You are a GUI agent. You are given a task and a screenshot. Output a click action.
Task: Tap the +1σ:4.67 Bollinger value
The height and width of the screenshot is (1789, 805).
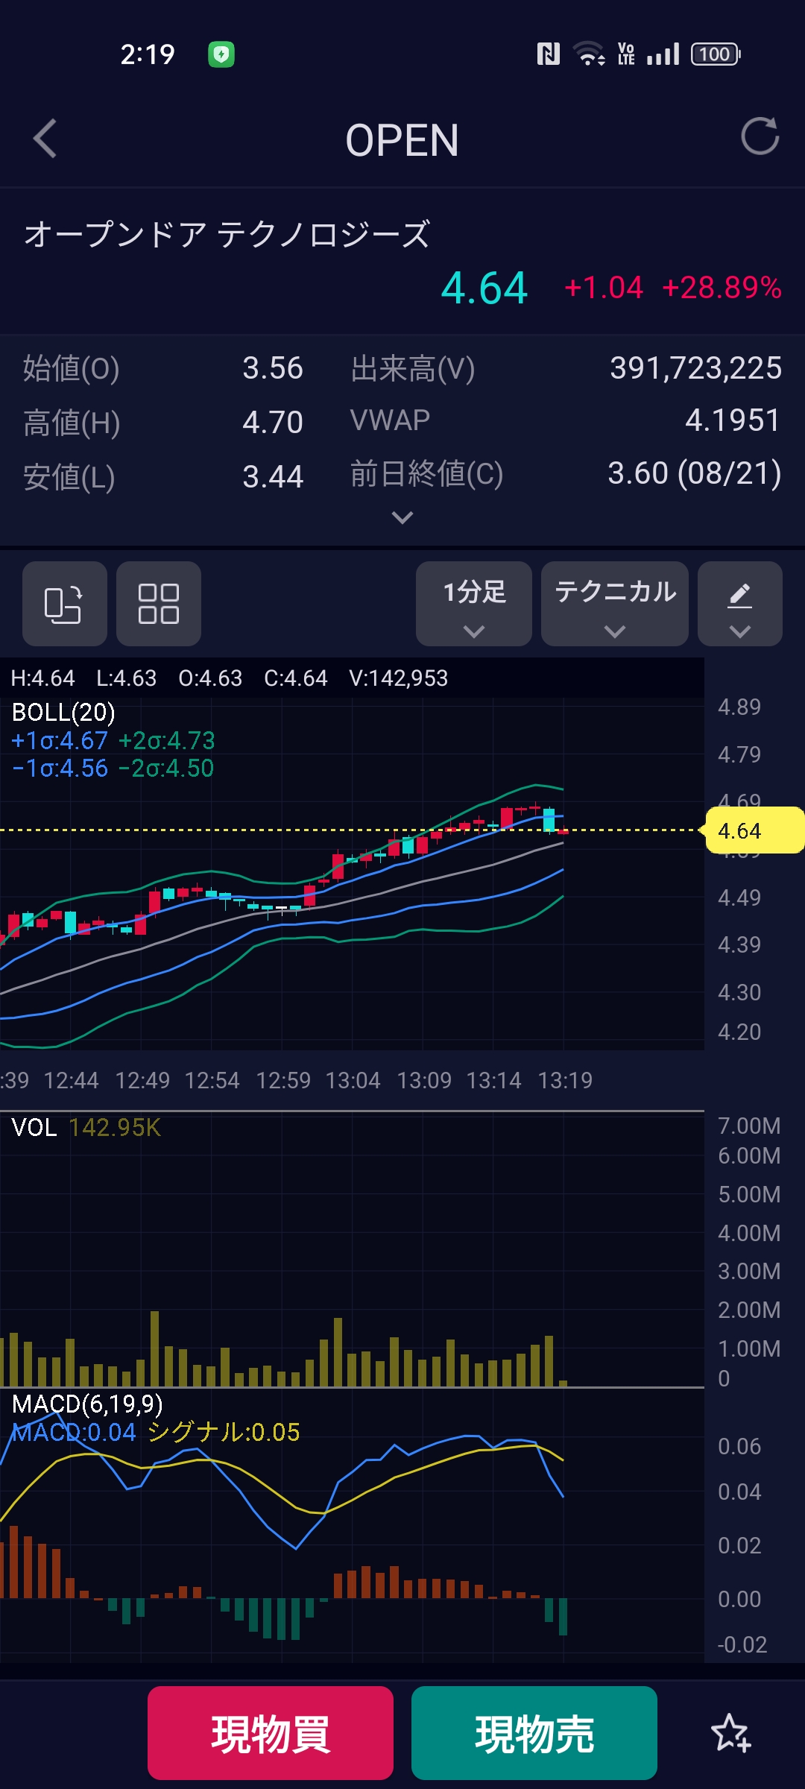pyautogui.click(x=60, y=740)
